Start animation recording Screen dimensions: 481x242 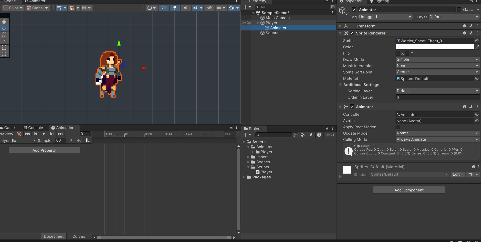[x=19, y=134]
